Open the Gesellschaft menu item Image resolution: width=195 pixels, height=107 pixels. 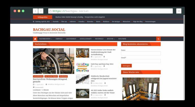tap(86, 39)
